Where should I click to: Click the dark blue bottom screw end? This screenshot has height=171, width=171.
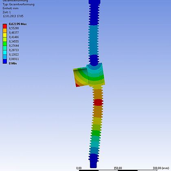pos(94,161)
